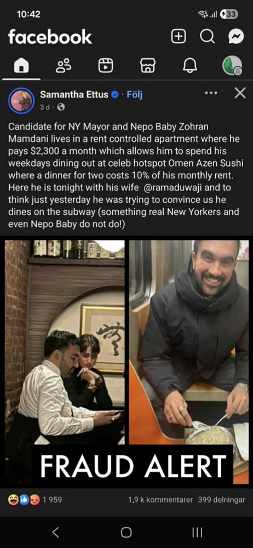Dismiss the post with the X
Image resolution: width=253 pixels, height=548 pixels.
(x=240, y=93)
